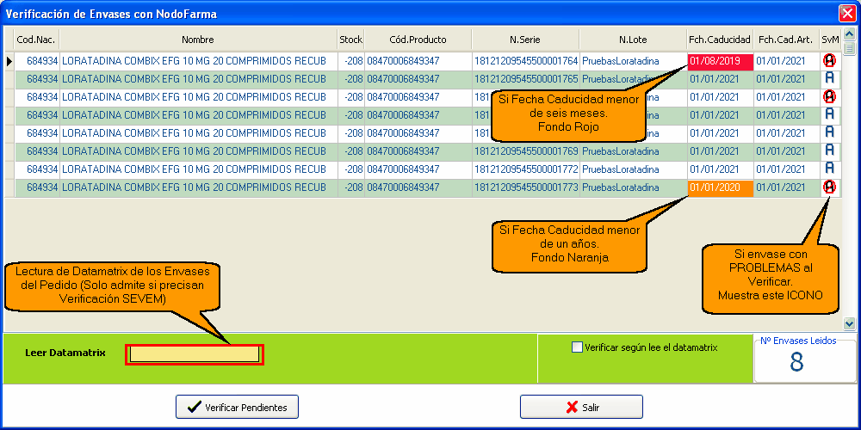Click the SvM icon for serial ending 1772

[829, 169]
